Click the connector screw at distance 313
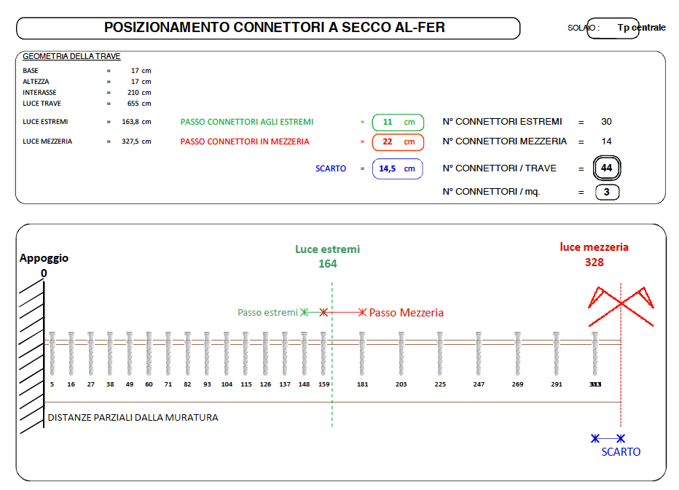The image size is (679, 490). (595, 354)
